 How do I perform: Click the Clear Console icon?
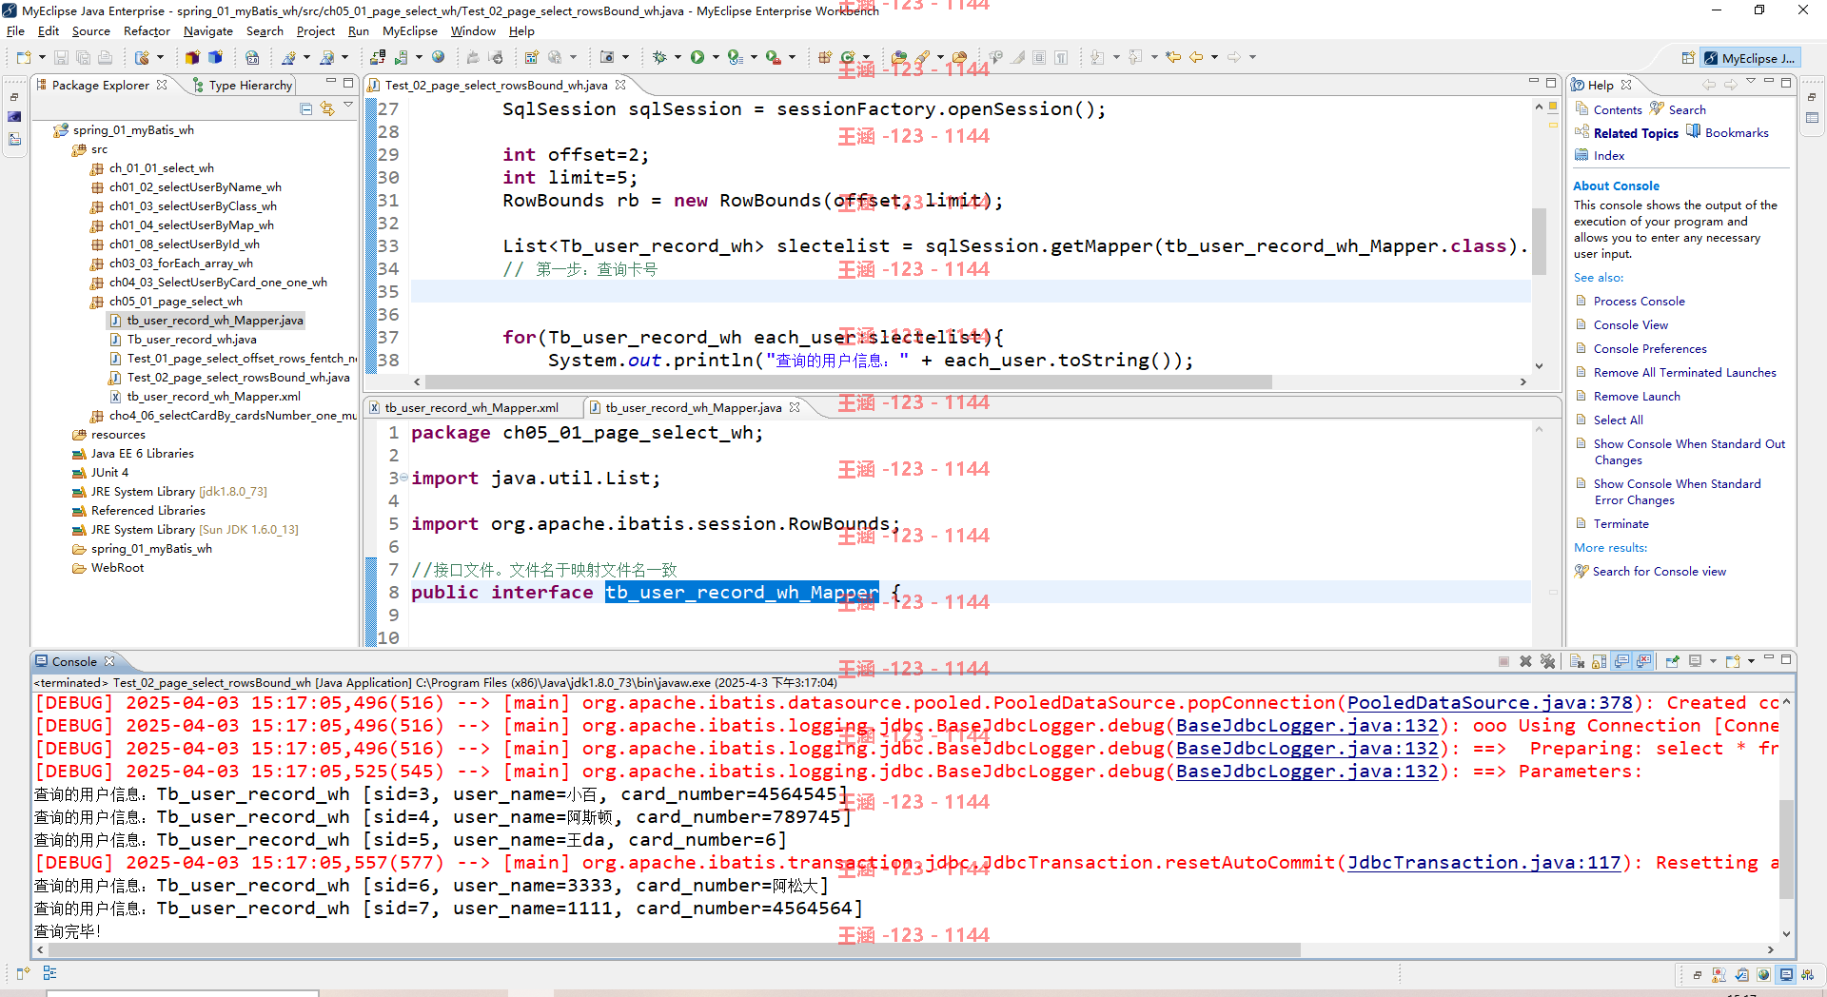pos(1576,661)
